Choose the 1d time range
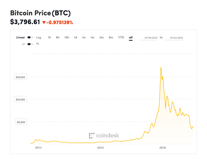207x164 pixels. [x=75, y=37]
